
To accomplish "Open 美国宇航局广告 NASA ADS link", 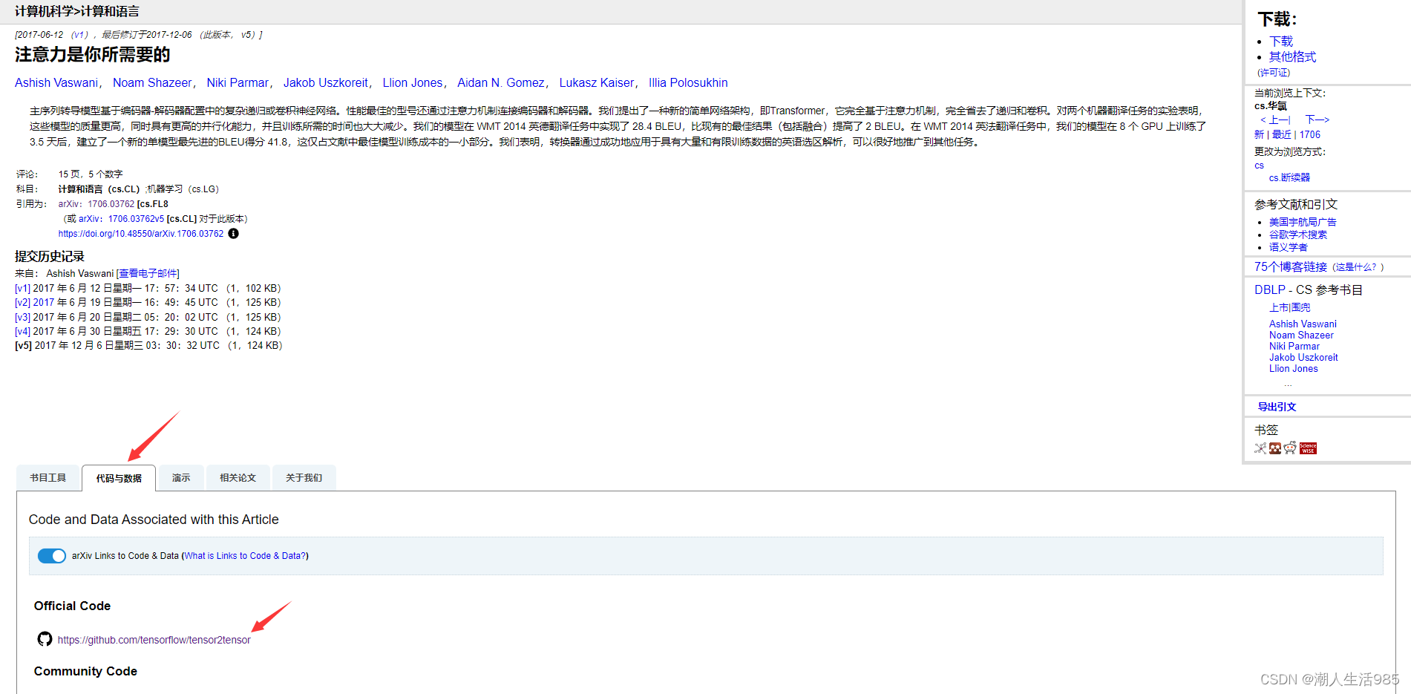I will pos(1303,223).
